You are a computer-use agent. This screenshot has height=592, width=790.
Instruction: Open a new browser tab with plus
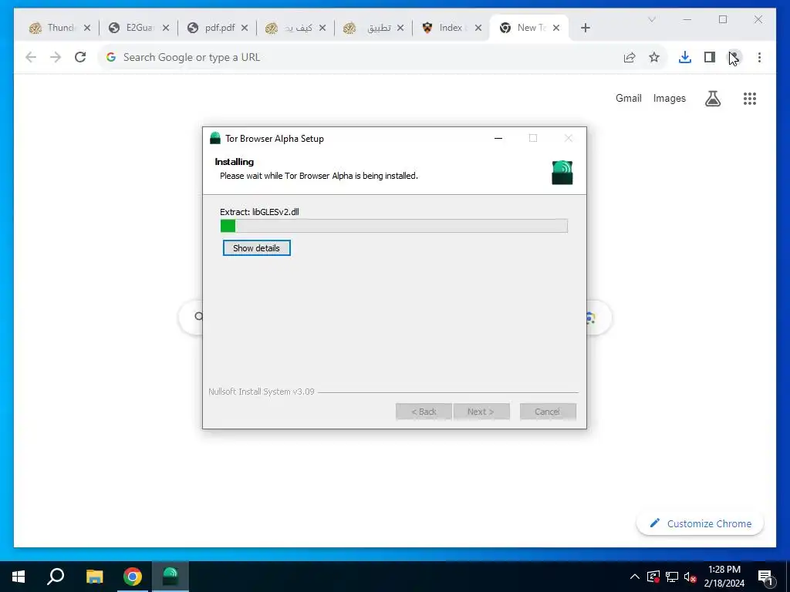585,28
